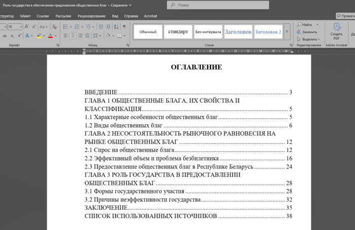This screenshot has width=355, height=230.
Task: Click first line indent marker on ruler
Action: [84, 50]
